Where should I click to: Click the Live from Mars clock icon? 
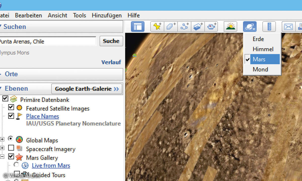pos(25,165)
